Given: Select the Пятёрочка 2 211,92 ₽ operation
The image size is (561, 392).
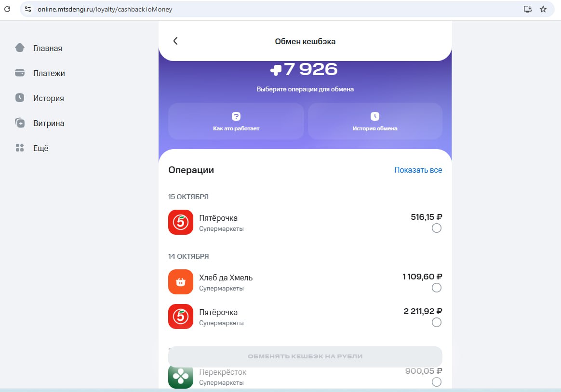Looking at the screenshot, I should pyautogui.click(x=436, y=322).
